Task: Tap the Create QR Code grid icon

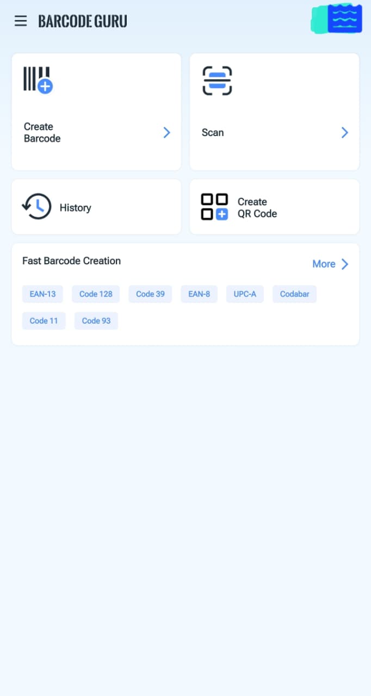Action: tap(214, 207)
